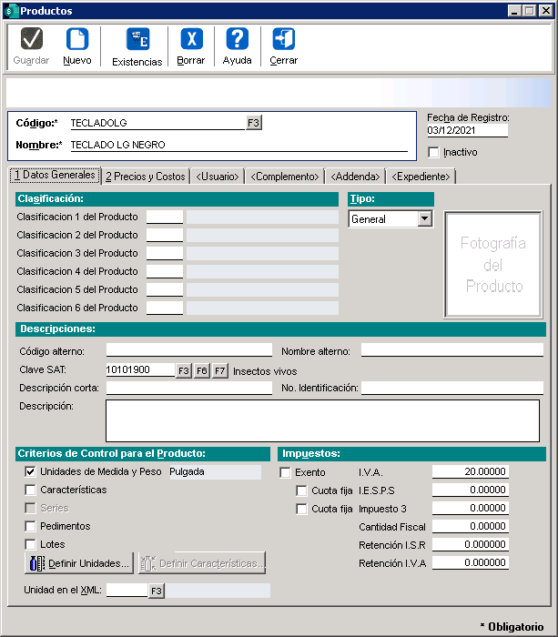Click Clasificacion 6 del Producto code field
Screen dimensions: 558x637
tap(165, 308)
